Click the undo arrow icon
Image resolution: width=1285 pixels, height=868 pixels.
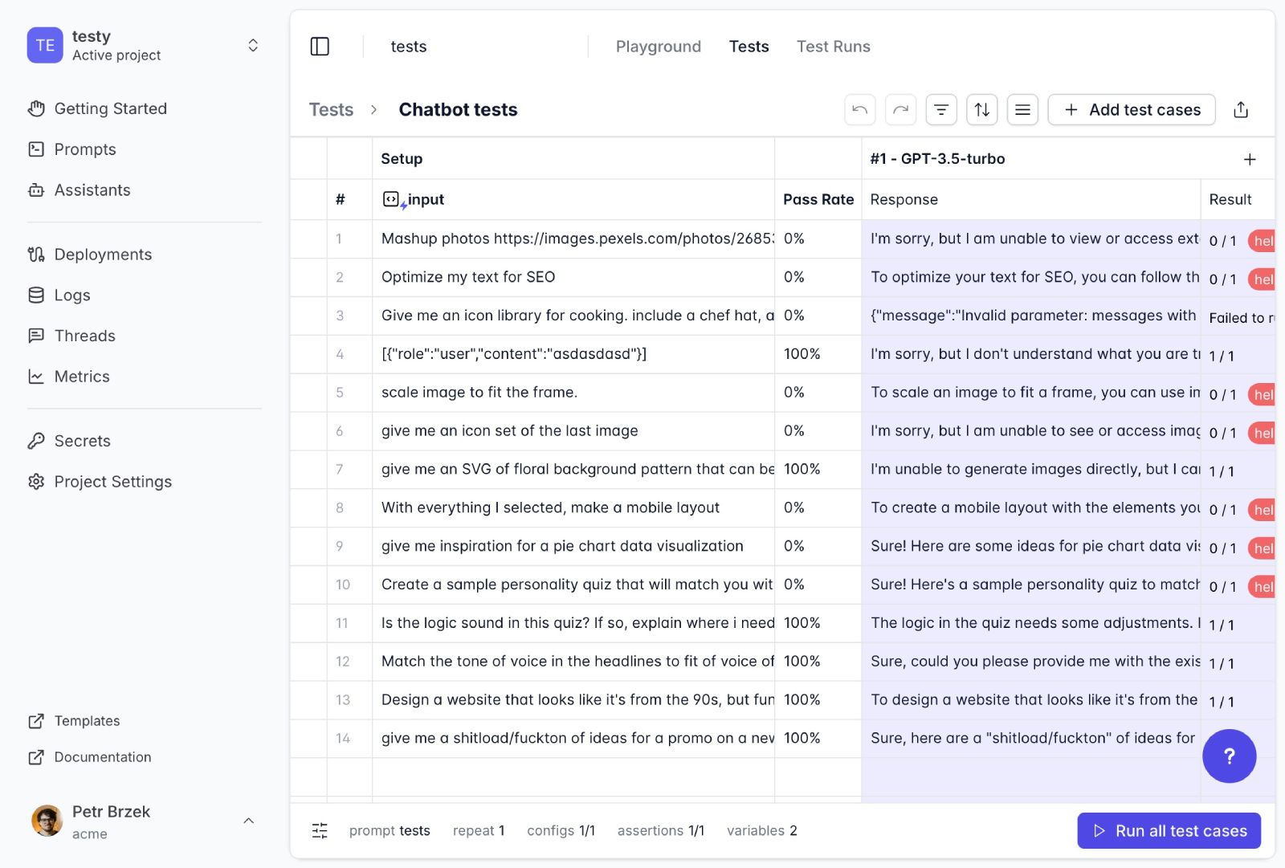click(859, 110)
